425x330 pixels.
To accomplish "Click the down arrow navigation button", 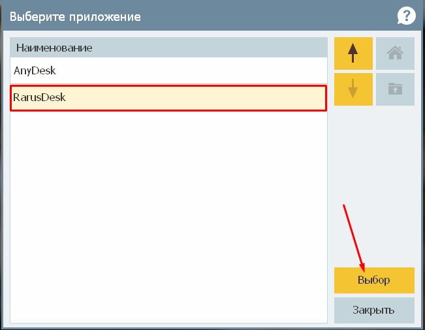I will click(353, 89).
